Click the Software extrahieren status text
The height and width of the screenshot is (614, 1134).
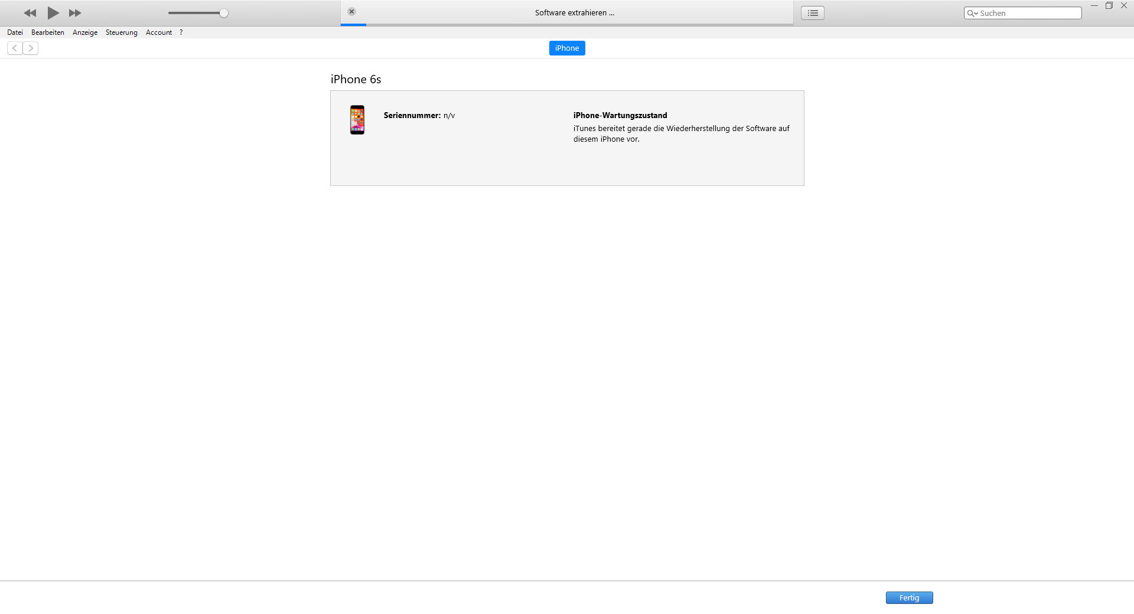click(575, 13)
